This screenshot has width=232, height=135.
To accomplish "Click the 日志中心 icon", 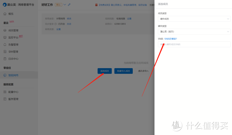I will [x=5, y=59].
